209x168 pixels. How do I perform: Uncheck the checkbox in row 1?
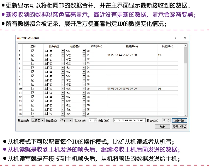pyautogui.click(x=33, y=51)
